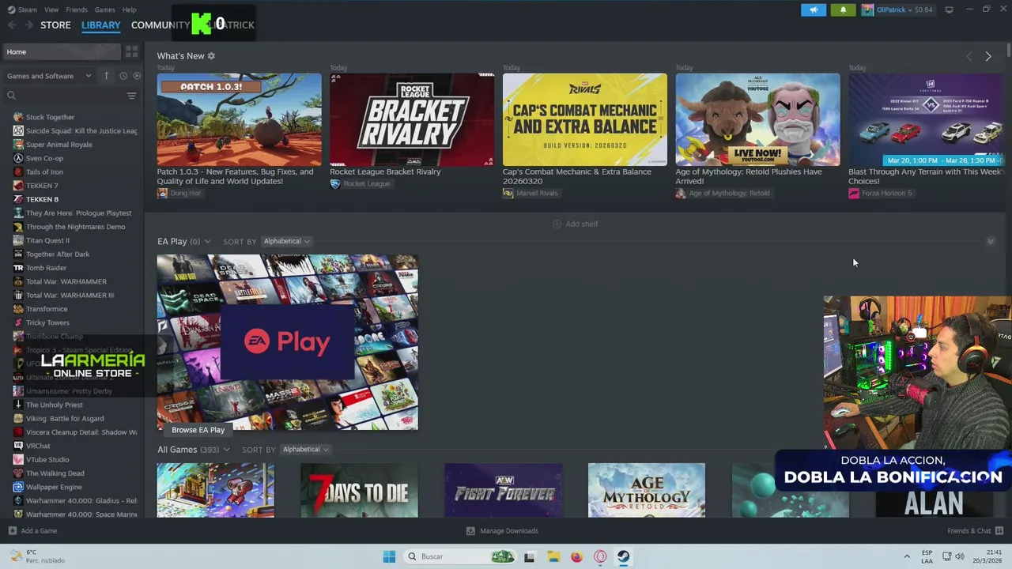Filter ready-to-play games with play icon
The width and height of the screenshot is (1012, 569).
coord(137,76)
